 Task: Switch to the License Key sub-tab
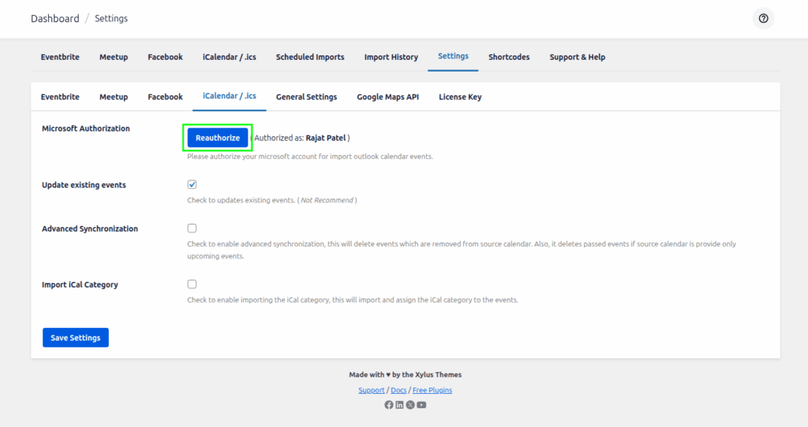click(x=460, y=97)
